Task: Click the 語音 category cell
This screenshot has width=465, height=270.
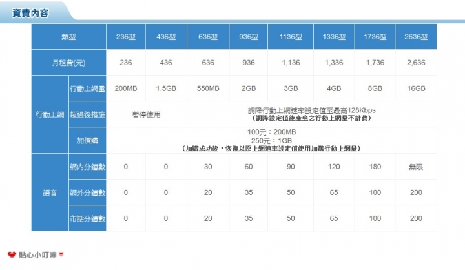Action: 50,192
